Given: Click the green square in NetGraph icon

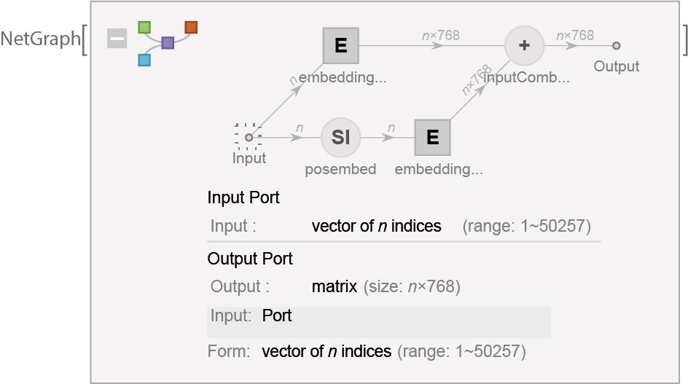Looking at the screenshot, I should [144, 28].
